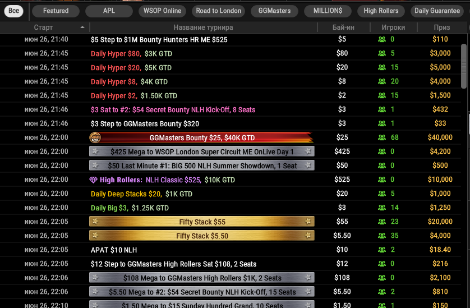Open $3 Step to GGMasters Bounty $320
The image size is (470, 308).
[145, 124]
